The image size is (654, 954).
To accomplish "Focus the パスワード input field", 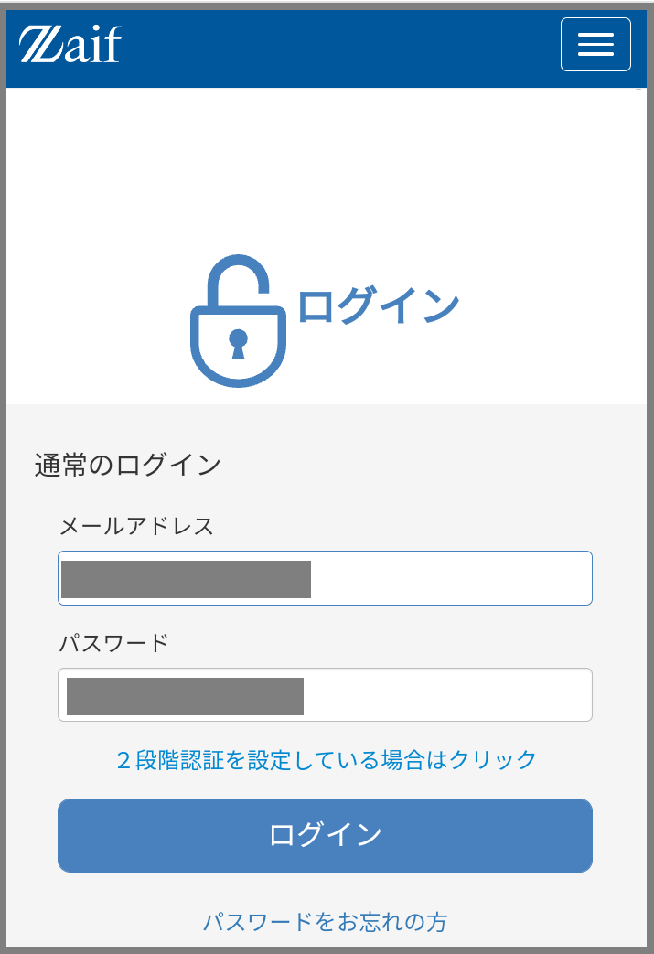I will click(x=325, y=695).
